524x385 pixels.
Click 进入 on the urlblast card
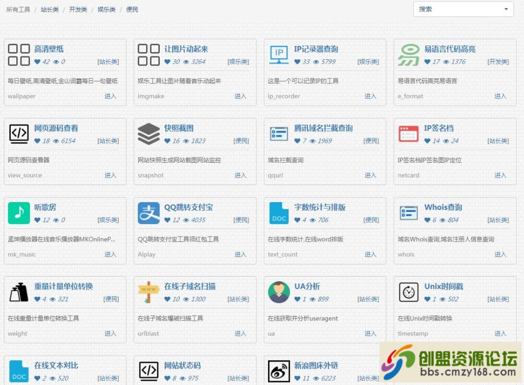tap(240, 334)
